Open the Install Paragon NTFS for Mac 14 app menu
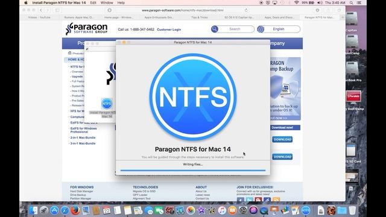386x217 pixels. pos(59,2)
